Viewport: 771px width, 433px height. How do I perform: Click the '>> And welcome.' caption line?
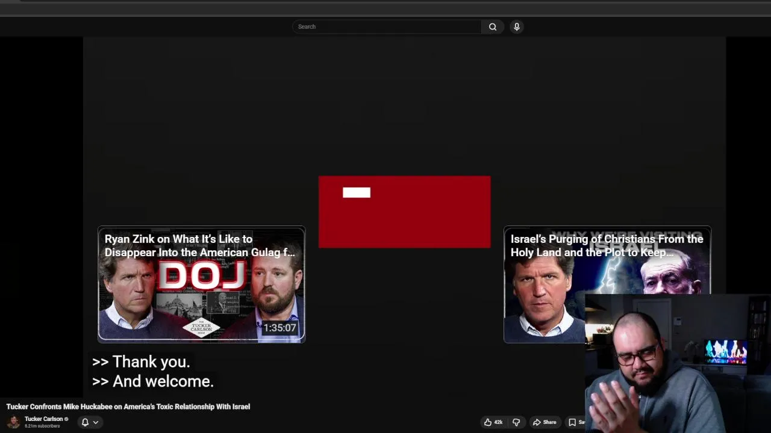point(153,381)
